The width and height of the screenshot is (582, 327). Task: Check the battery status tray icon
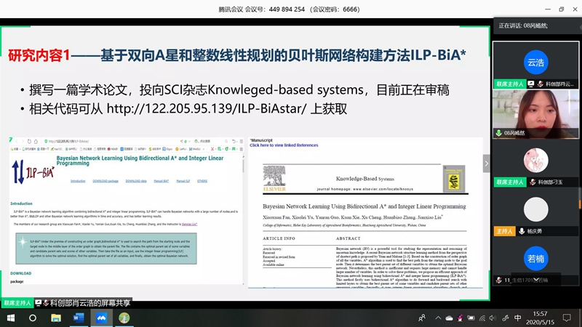[x=471, y=318]
